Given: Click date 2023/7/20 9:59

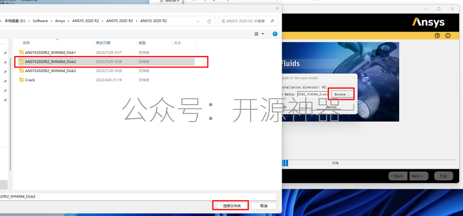Looking at the screenshot, I should click(109, 71).
